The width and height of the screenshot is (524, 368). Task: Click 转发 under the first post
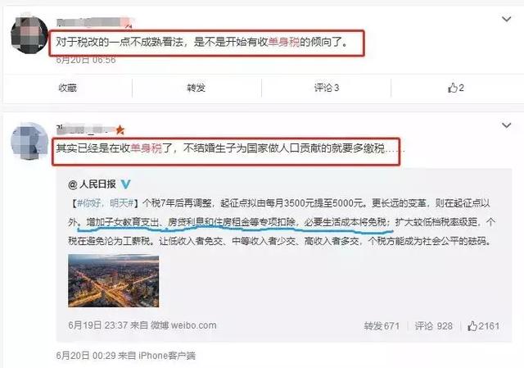[196, 88]
